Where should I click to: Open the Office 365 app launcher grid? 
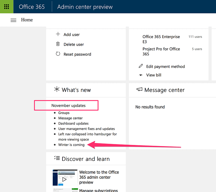[7, 7]
